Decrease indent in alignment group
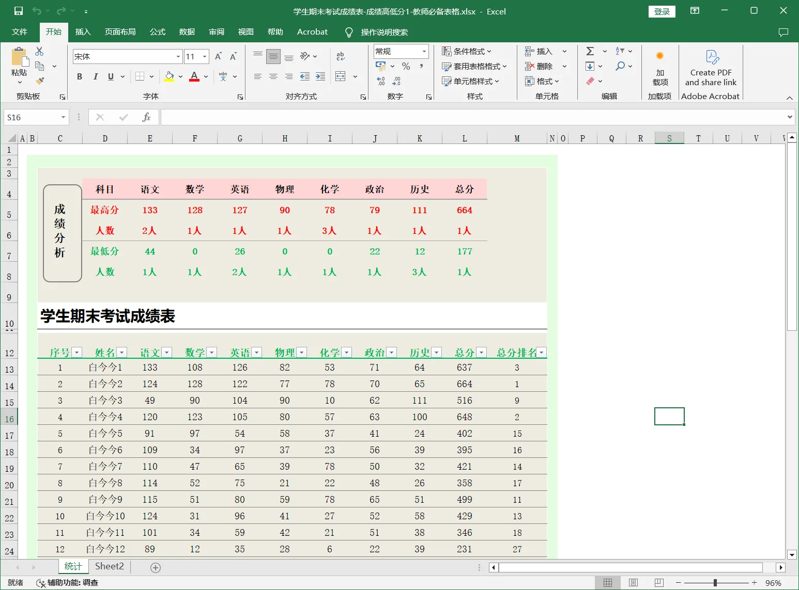 point(305,76)
